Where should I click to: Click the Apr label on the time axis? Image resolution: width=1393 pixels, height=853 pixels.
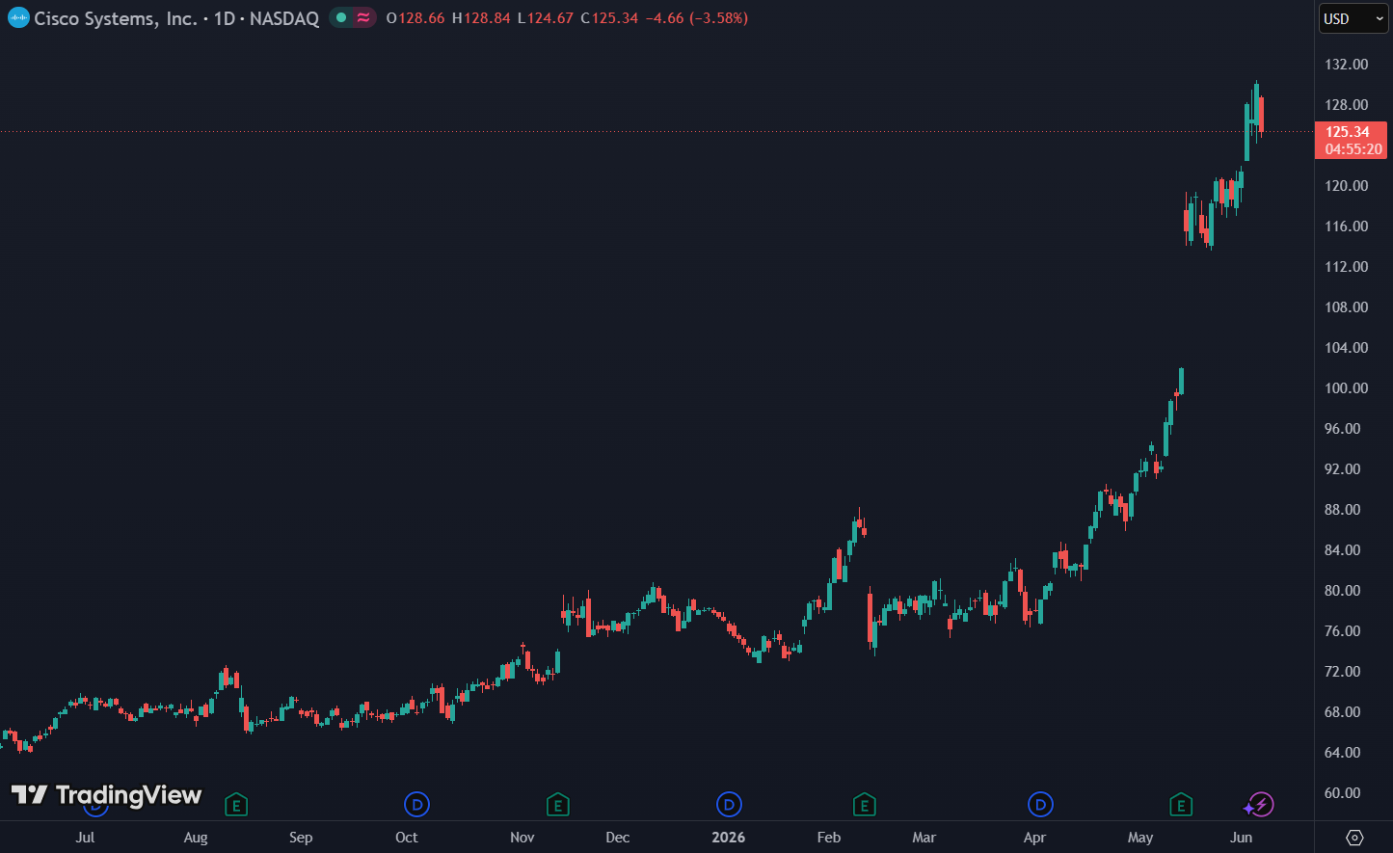click(1034, 838)
